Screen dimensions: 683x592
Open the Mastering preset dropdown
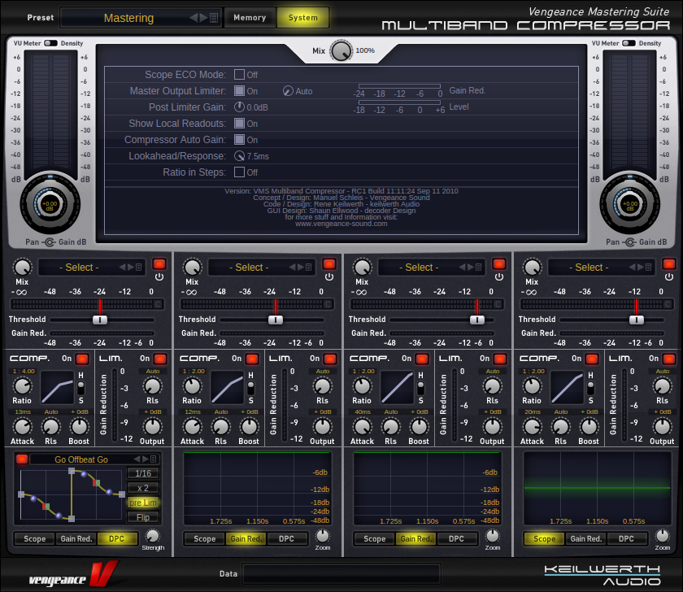[x=140, y=18]
